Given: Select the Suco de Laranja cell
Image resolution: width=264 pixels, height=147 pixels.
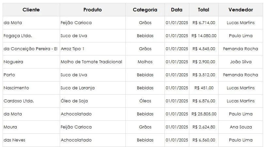Looking at the screenshot, I should tap(93, 88).
